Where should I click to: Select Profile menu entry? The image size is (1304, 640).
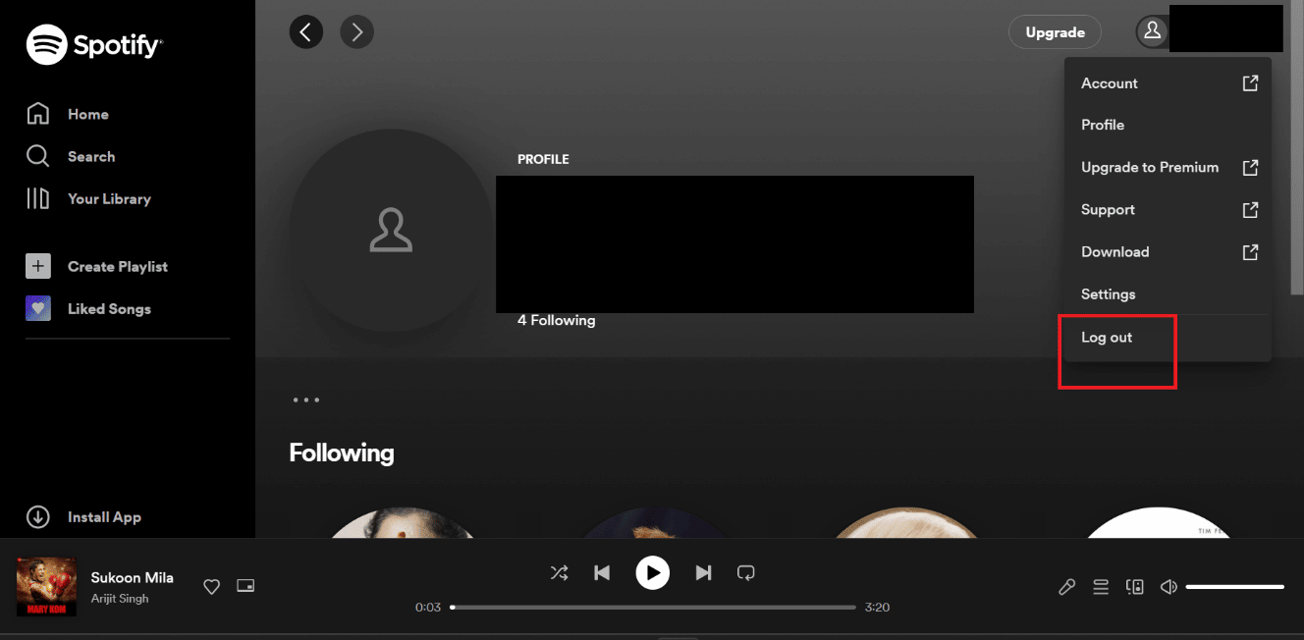coord(1168,125)
